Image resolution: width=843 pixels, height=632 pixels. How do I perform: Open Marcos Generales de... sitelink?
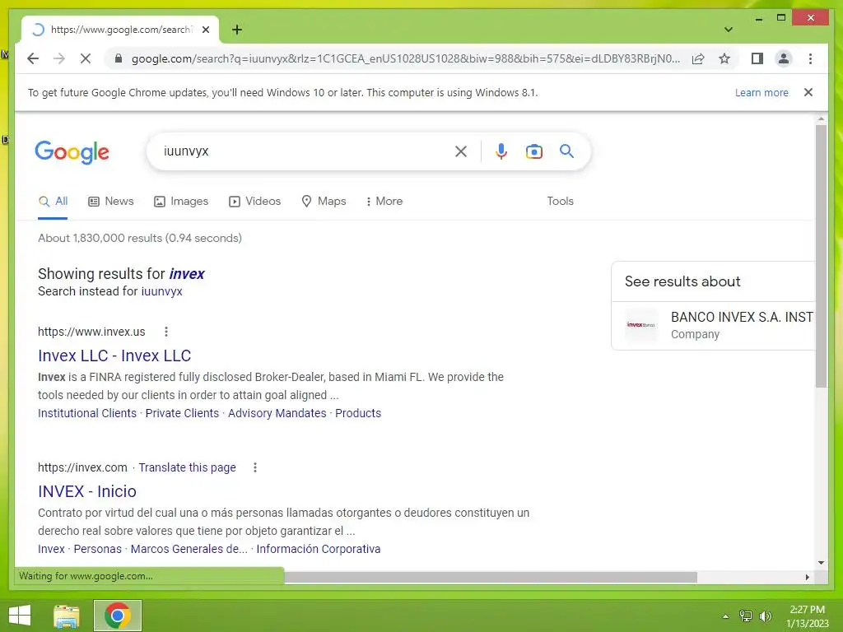click(189, 549)
